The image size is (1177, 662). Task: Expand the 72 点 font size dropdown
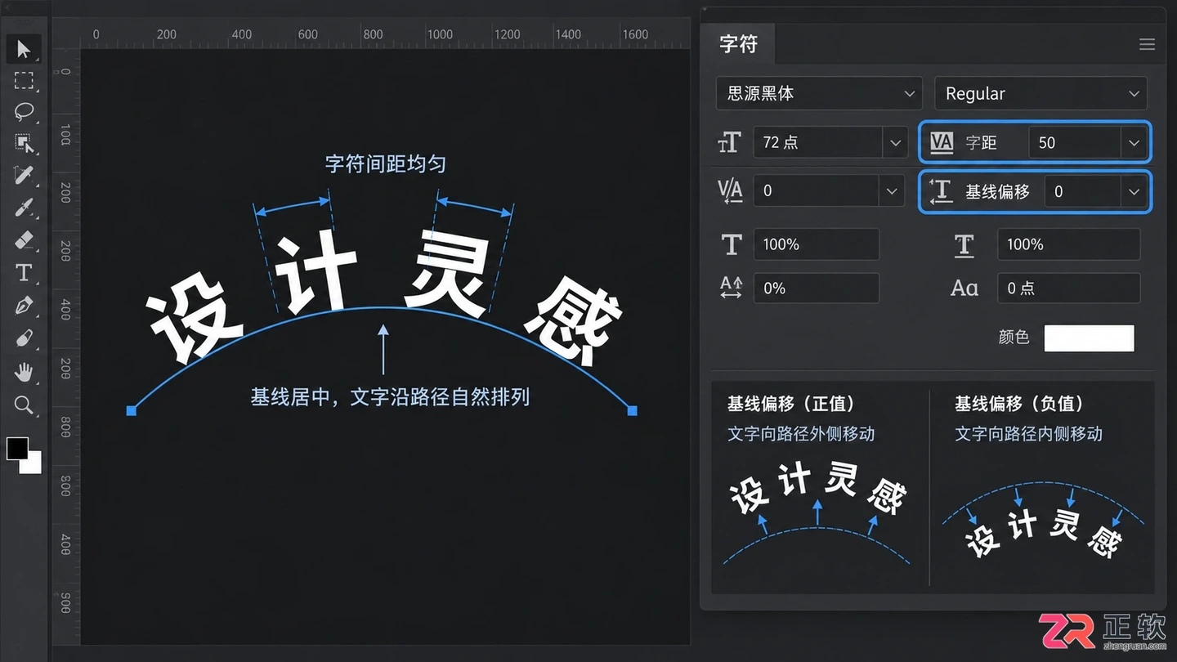coord(896,142)
